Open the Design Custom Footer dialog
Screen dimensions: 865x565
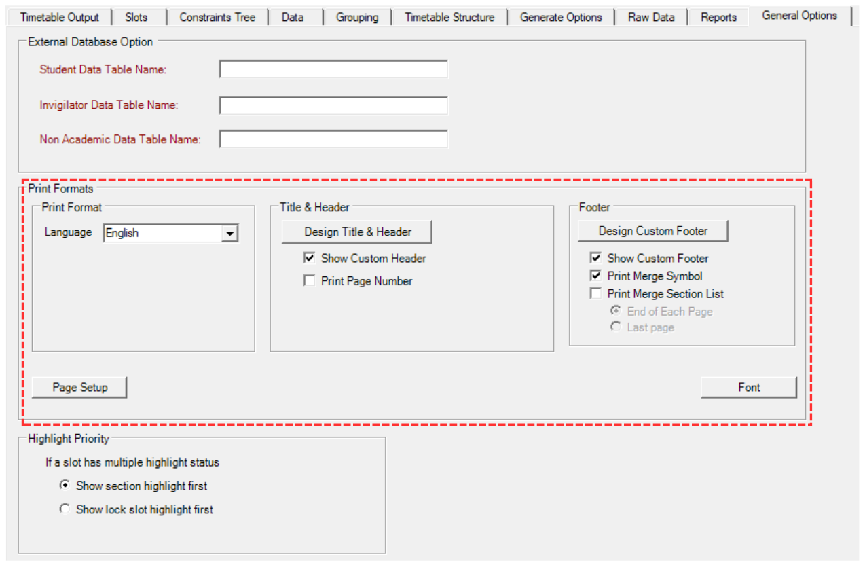[652, 231]
